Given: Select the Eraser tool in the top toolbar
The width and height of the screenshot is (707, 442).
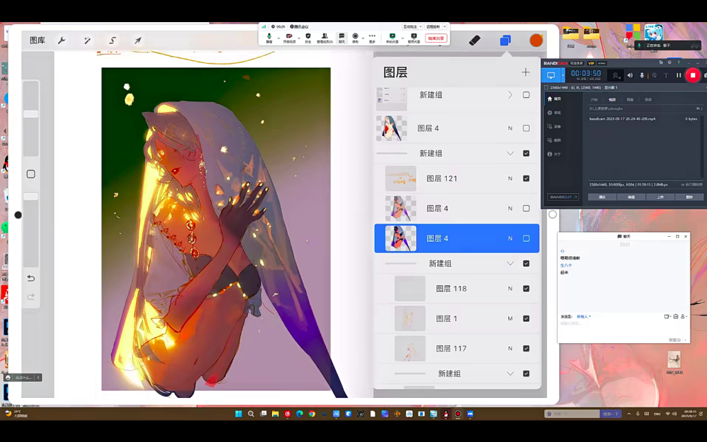Looking at the screenshot, I should coord(475,40).
